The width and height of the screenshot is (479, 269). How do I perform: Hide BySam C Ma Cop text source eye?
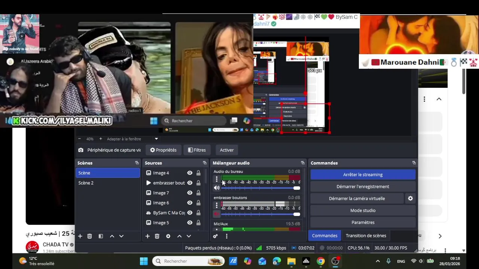tap(190, 213)
